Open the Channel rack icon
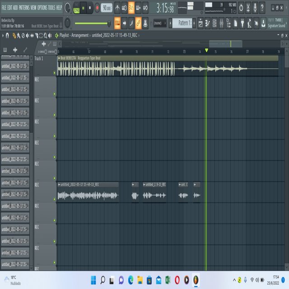Viewport: 289px width, 289px height. point(214,23)
